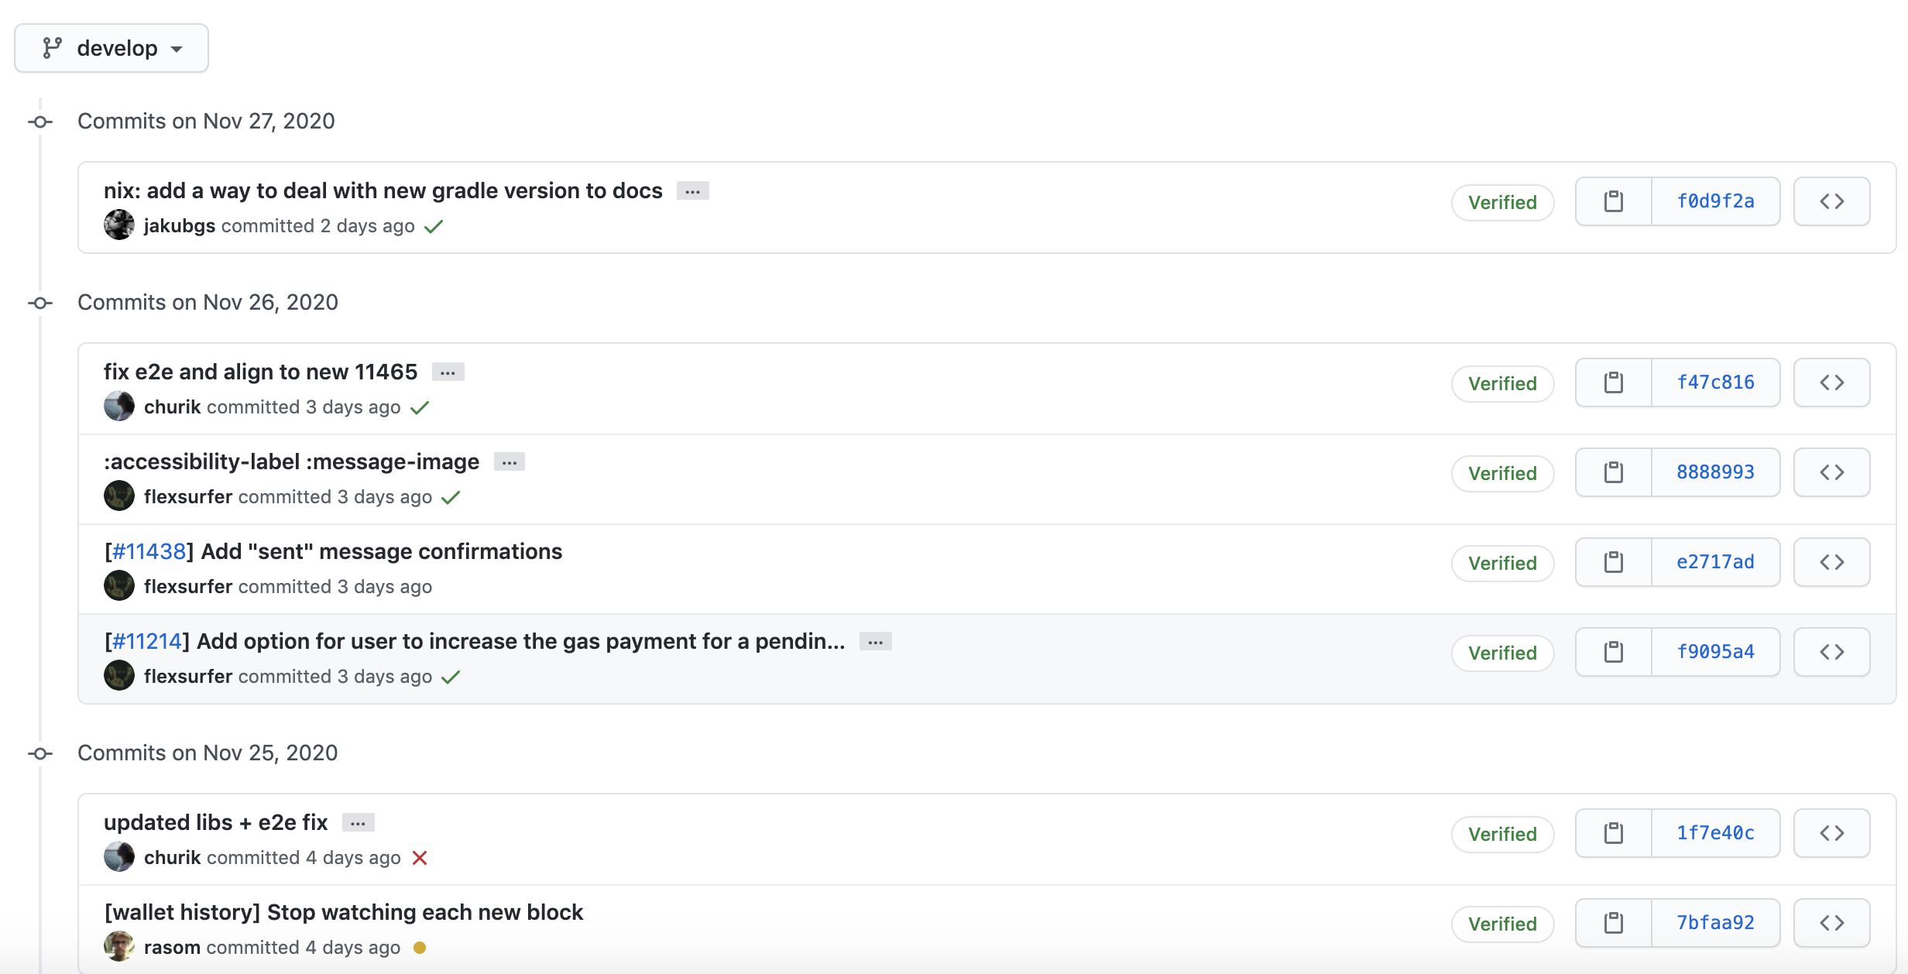Copy the f0d9f2a commit SHA
This screenshot has height=974, width=1908.
[1614, 201]
